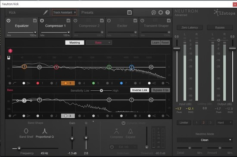Open the Transient Shaper module preset list icon

[x=169, y=21]
